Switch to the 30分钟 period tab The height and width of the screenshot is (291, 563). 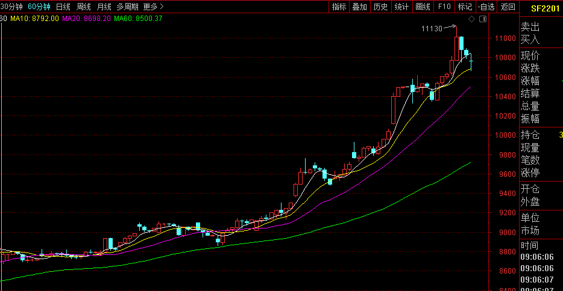click(11, 7)
